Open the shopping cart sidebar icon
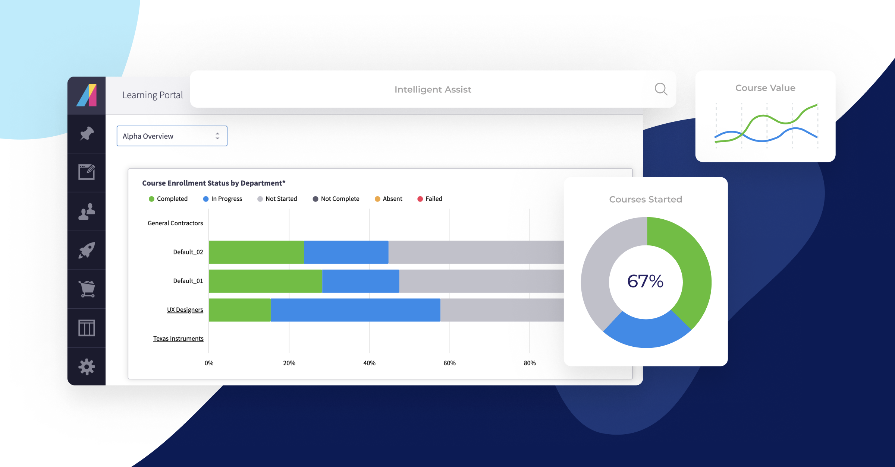Image resolution: width=895 pixels, height=467 pixels. [x=87, y=289]
